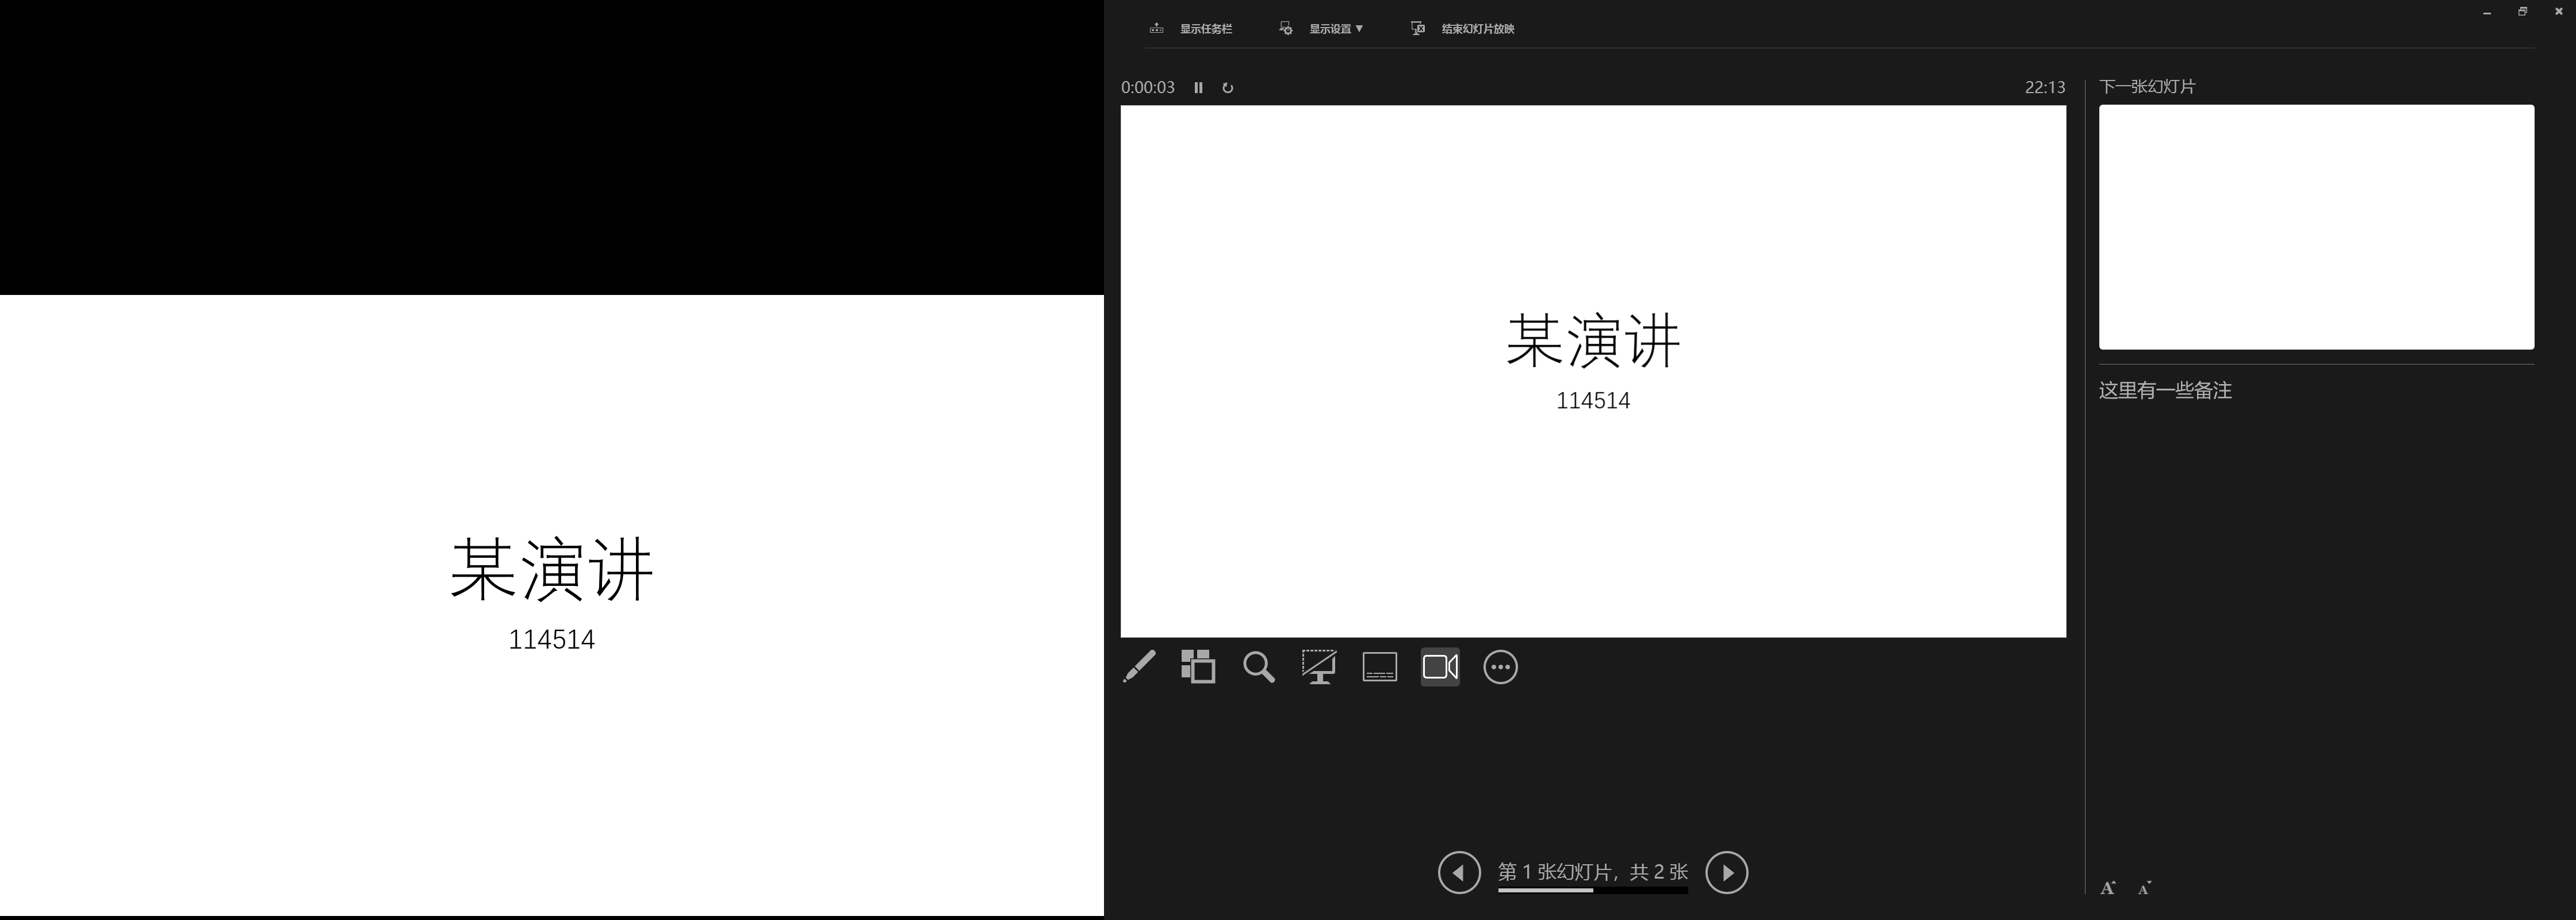Expand the 显示设置 dropdown
Image resolution: width=2576 pixels, height=920 pixels.
(x=1333, y=28)
